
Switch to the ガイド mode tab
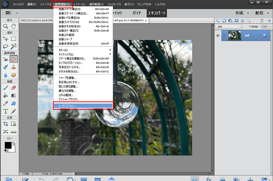137,13
